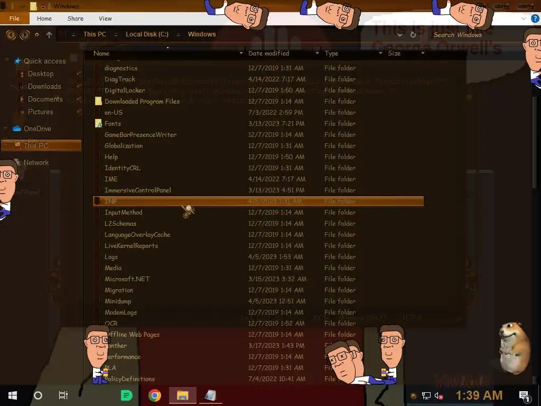Select Network in navigation pane

36,162
